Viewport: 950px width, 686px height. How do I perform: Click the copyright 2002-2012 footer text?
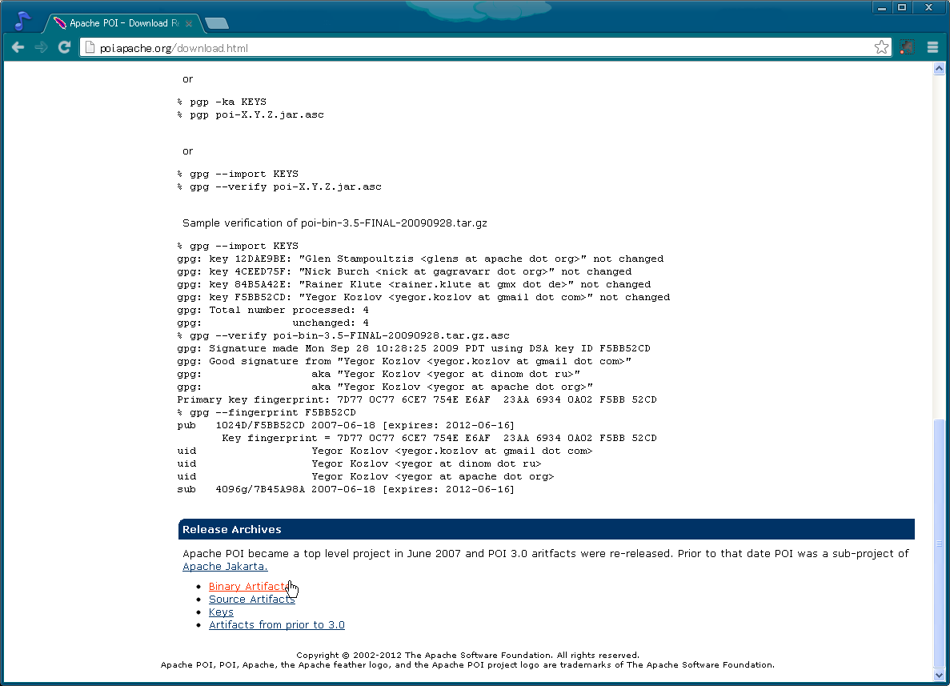(x=467, y=655)
